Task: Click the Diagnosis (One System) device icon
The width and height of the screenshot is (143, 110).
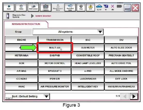Action: 7,16
